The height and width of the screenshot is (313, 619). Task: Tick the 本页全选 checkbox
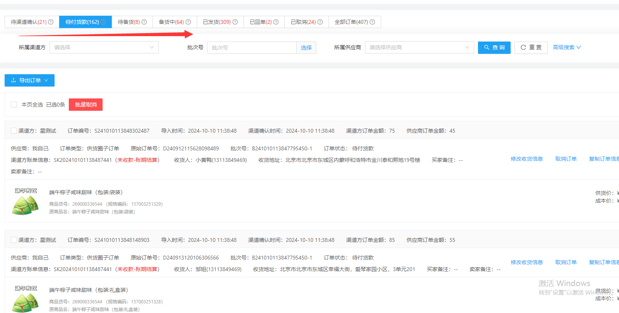[14, 105]
